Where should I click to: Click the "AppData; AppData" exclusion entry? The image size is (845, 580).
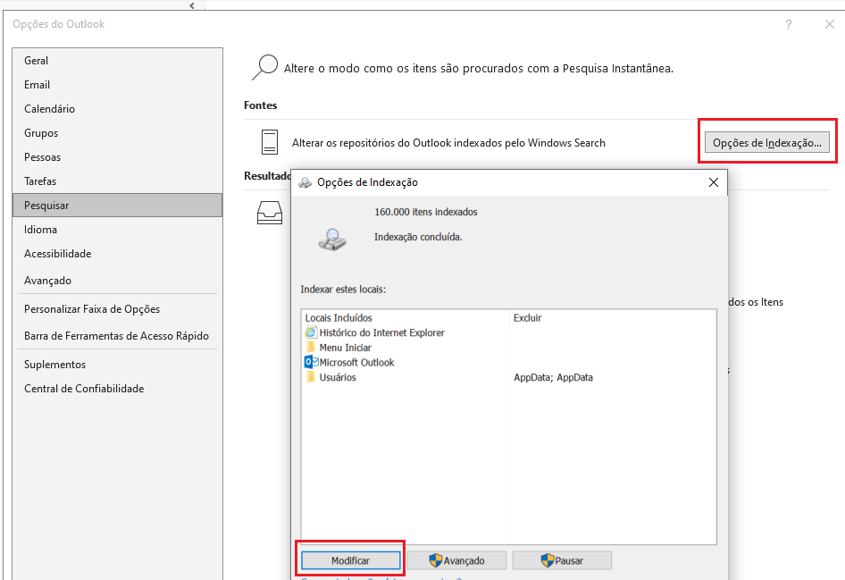coord(554,377)
